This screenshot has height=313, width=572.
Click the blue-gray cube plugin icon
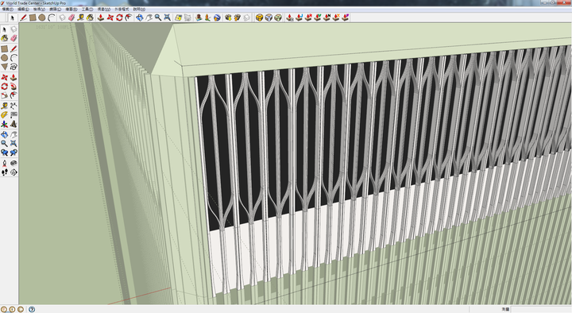pyautogui.click(x=269, y=17)
